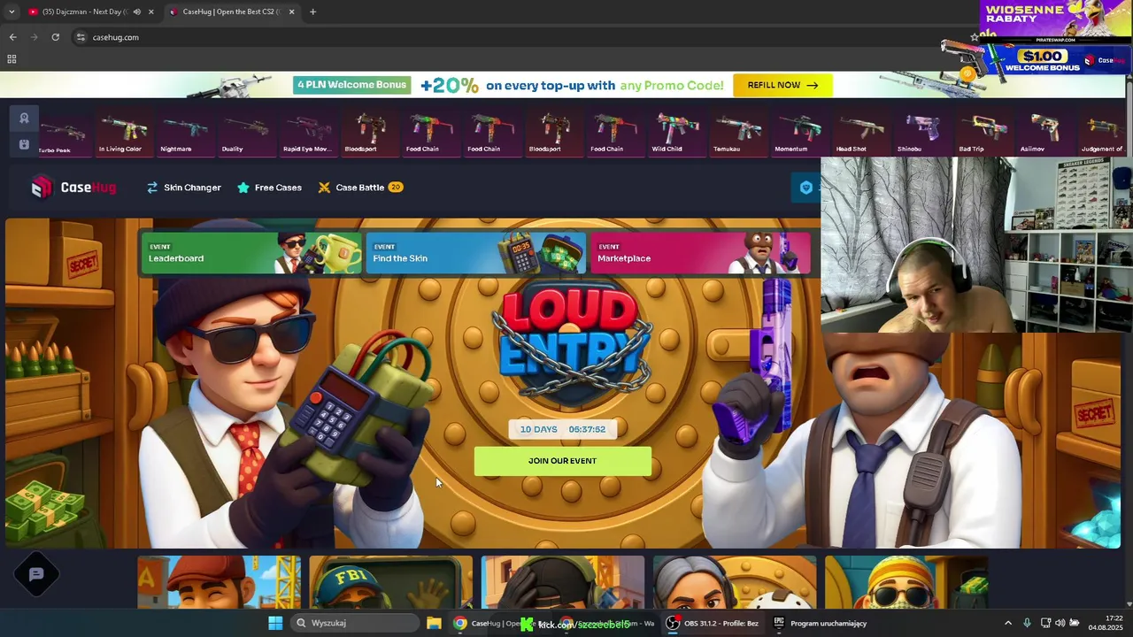
Task: Open a new browser tab with plus
Action: (x=312, y=12)
